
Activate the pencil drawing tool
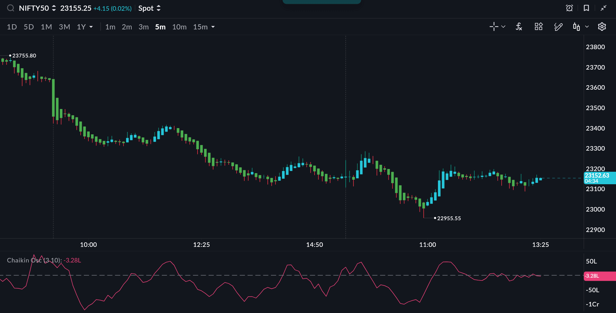(558, 27)
